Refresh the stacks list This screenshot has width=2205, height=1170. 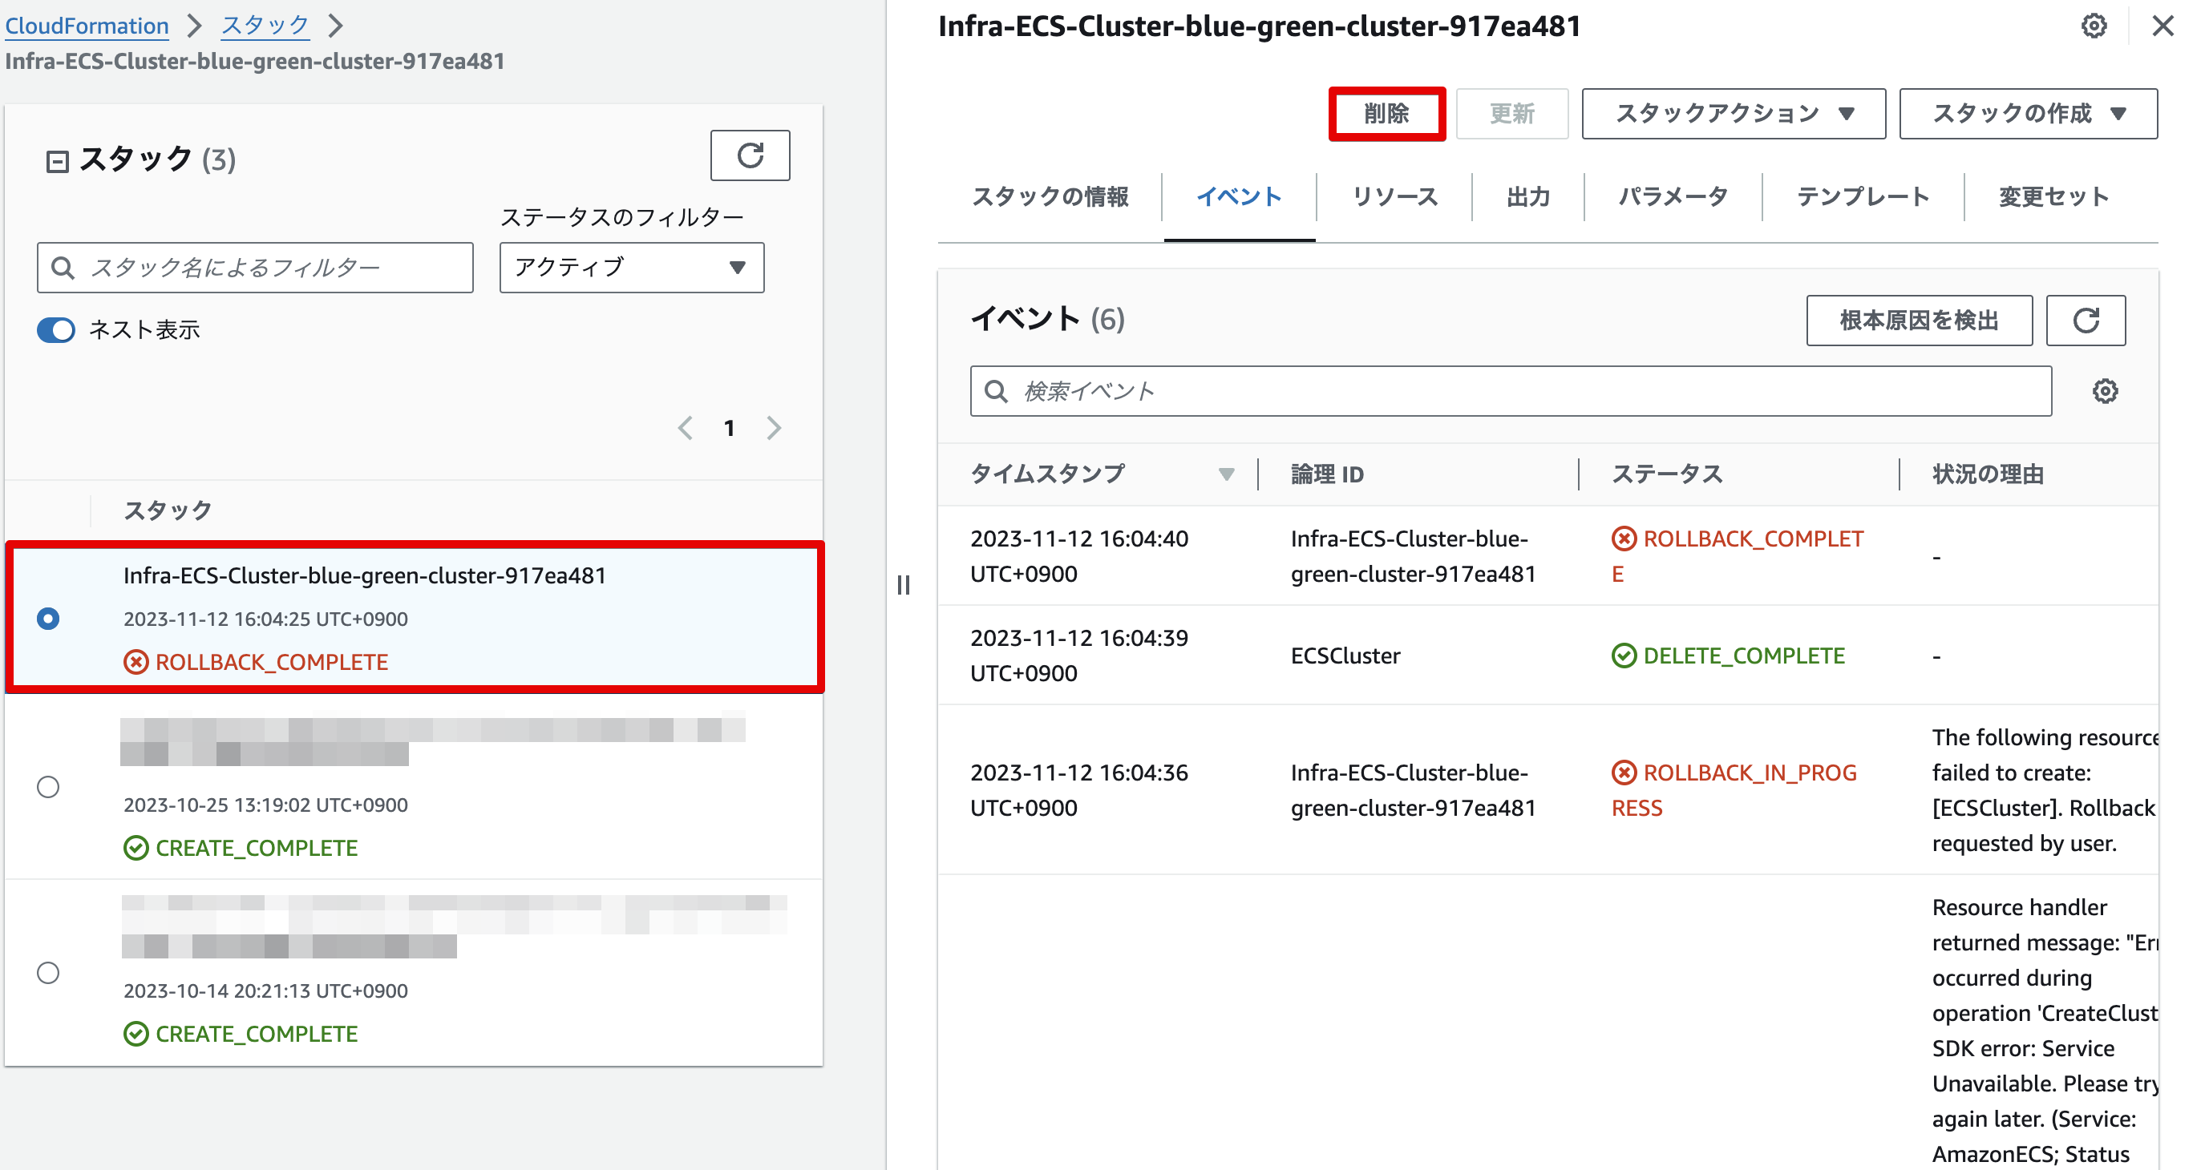coord(750,155)
